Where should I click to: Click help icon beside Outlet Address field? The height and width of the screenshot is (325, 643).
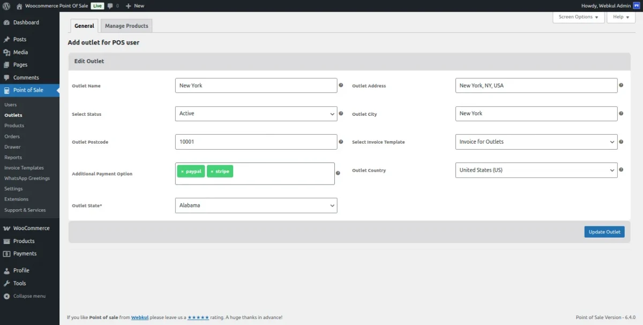621,85
